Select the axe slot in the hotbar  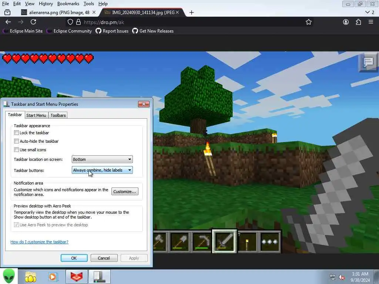(x=160, y=242)
